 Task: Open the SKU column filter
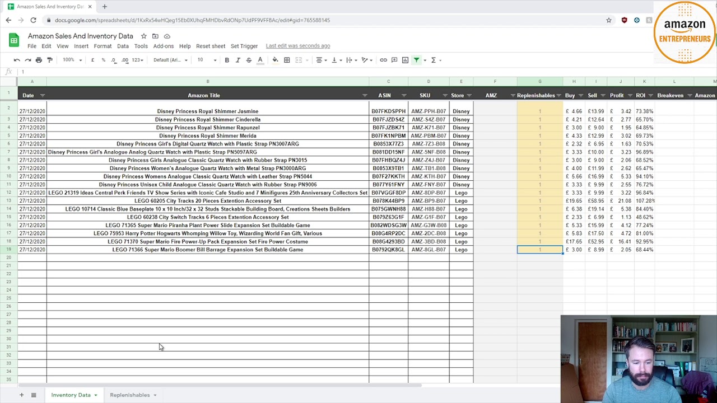445,96
